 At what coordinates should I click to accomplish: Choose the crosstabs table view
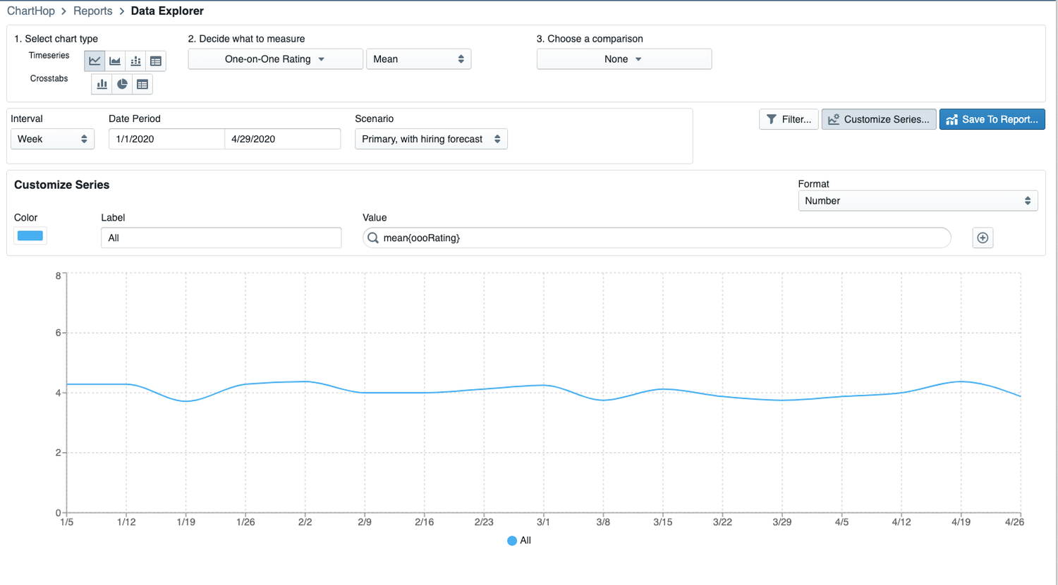(x=142, y=84)
